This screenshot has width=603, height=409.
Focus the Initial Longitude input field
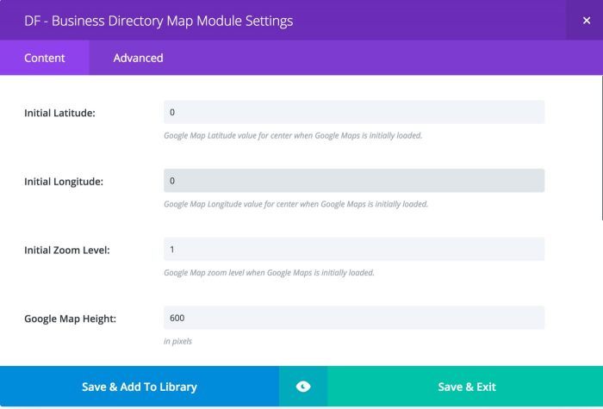click(354, 181)
